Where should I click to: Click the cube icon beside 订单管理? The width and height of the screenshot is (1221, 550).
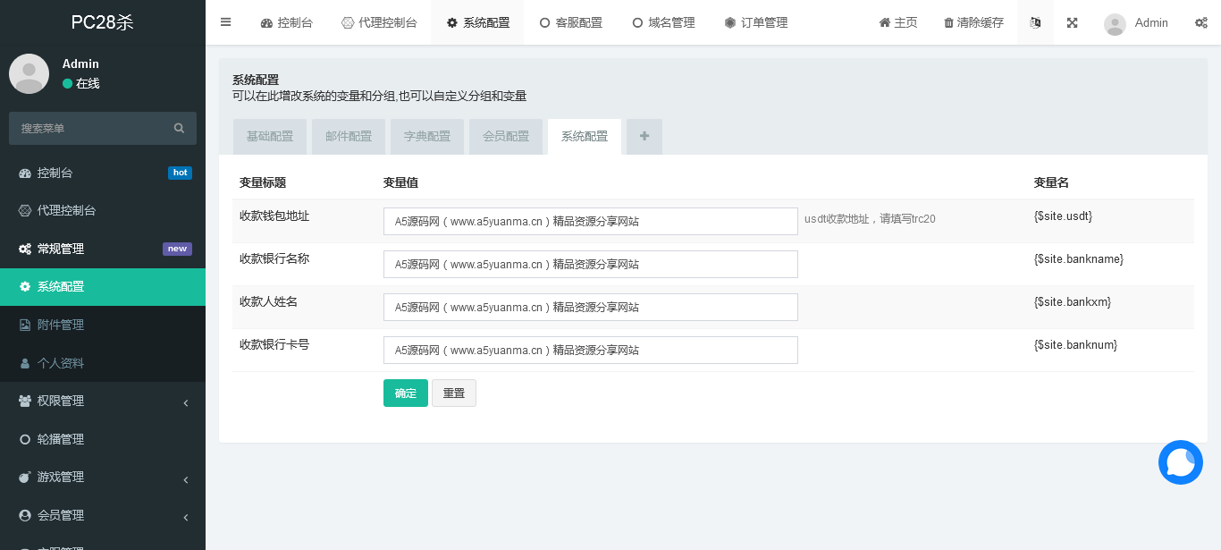click(730, 23)
